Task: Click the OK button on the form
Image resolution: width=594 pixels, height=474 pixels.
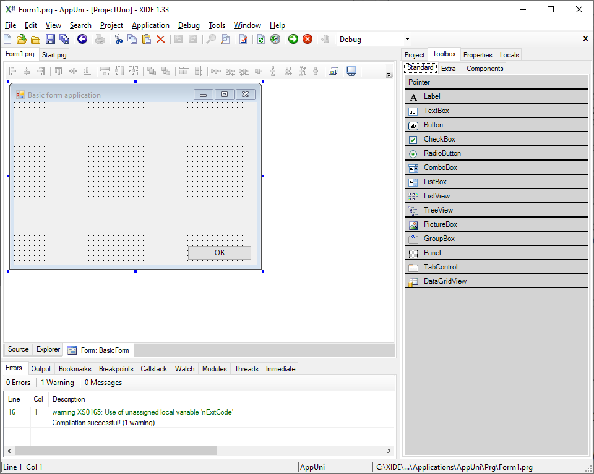Action: [220, 253]
